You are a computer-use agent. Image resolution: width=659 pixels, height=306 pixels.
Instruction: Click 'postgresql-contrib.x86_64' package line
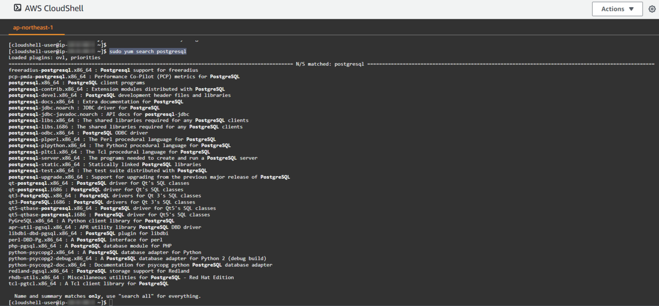(x=117, y=89)
